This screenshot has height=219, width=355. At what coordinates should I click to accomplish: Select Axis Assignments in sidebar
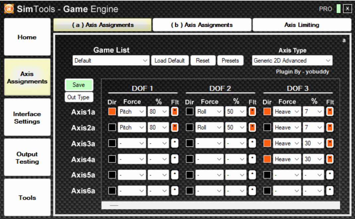pos(27,77)
